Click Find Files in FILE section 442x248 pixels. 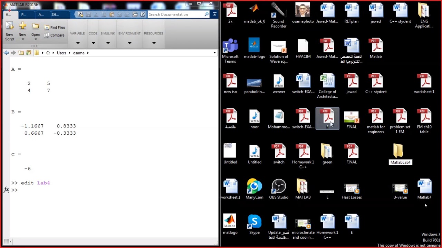[55, 28]
